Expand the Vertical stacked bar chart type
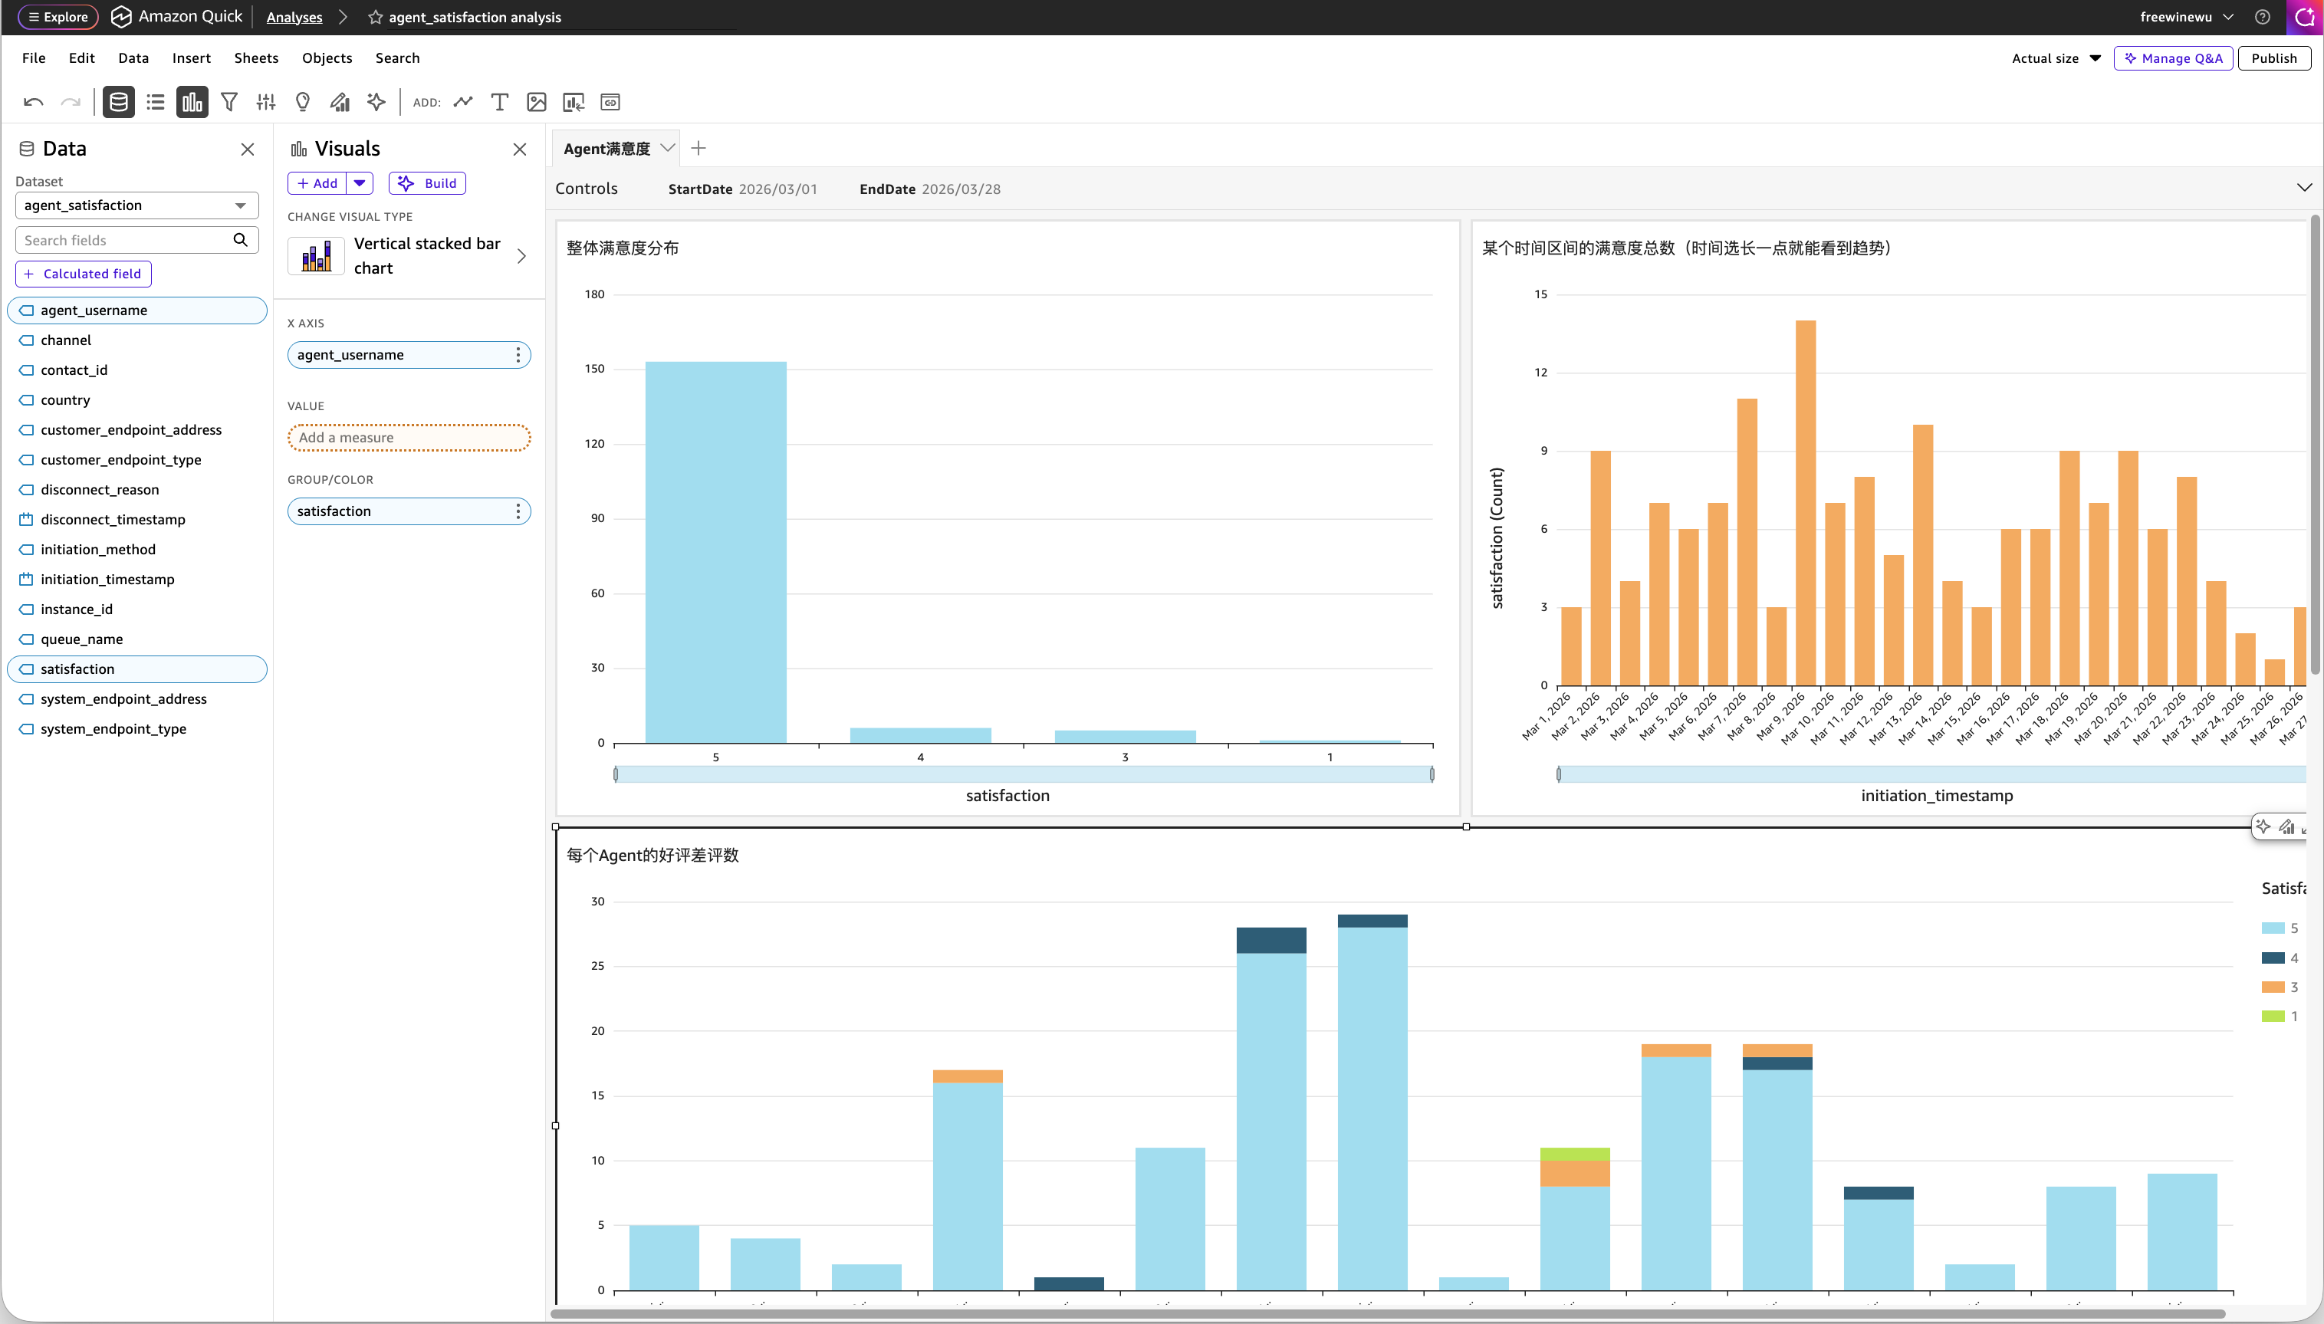Screen dimensions: 2324x1324 [521, 256]
